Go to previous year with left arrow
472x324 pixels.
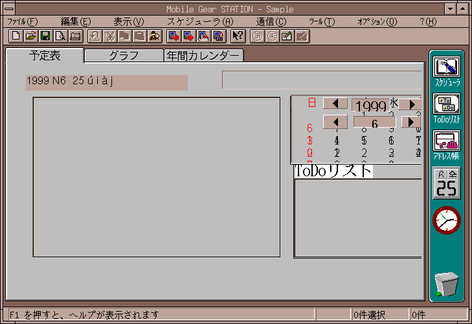pyautogui.click(x=335, y=104)
